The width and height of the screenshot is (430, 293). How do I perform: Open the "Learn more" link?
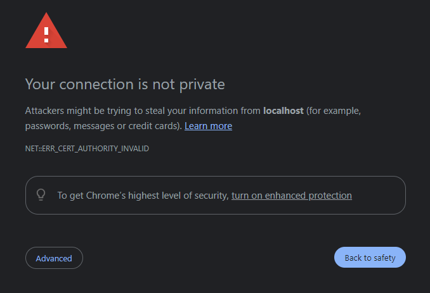click(x=208, y=126)
